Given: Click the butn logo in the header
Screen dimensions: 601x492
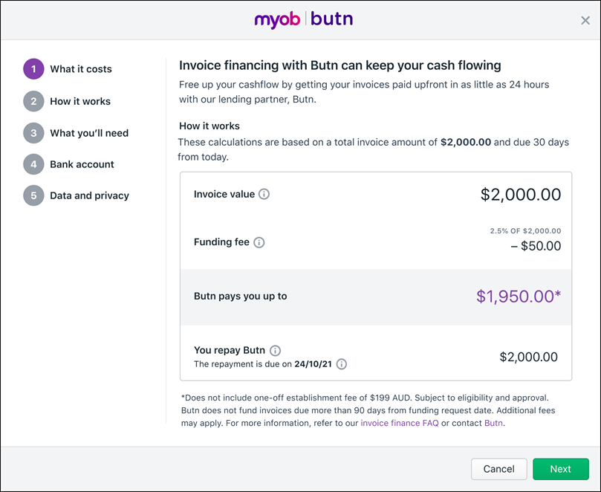Looking at the screenshot, I should click(x=331, y=19).
